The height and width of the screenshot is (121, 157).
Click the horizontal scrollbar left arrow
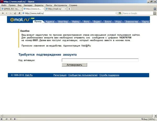[1, 116]
